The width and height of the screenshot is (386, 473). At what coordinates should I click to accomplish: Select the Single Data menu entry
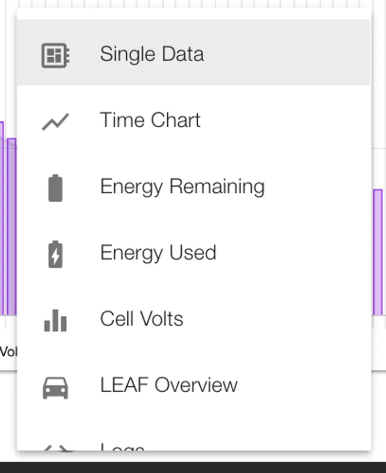click(x=152, y=54)
